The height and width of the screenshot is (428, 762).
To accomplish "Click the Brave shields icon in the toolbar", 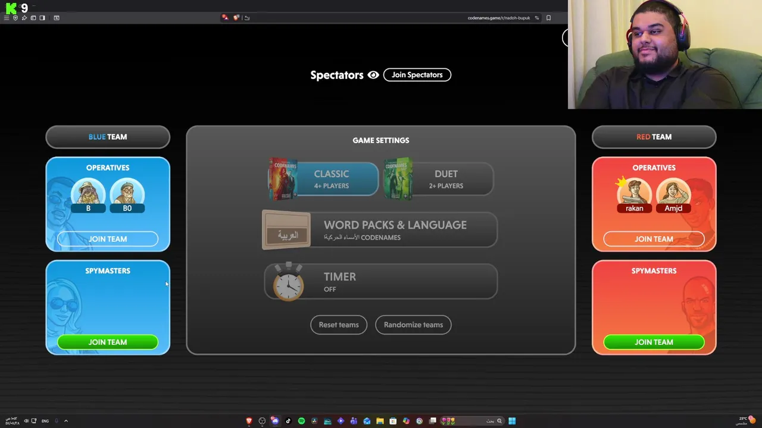I will pos(236,18).
